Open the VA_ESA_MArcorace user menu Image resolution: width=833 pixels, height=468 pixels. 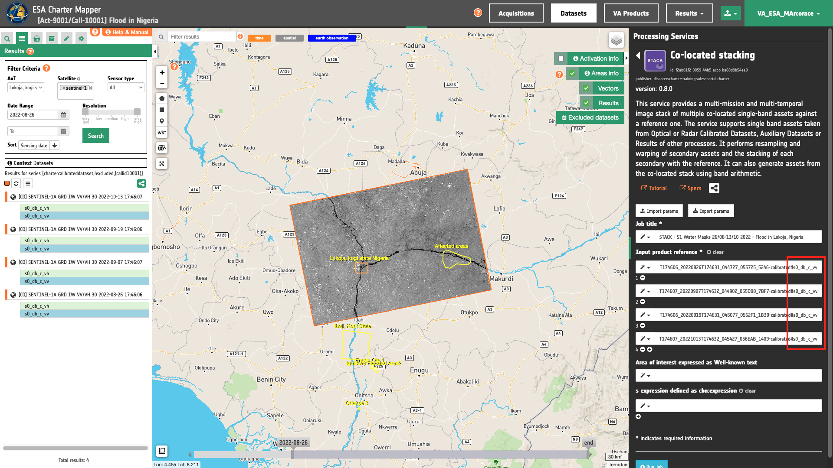pos(788,13)
